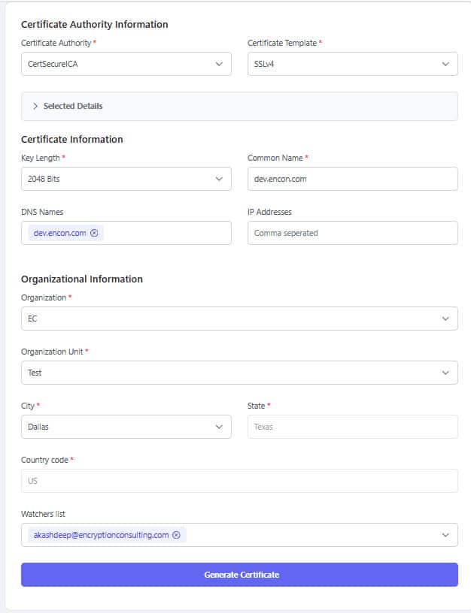
Task: Expand the Watchers list dropdown arrow
Action: click(445, 535)
